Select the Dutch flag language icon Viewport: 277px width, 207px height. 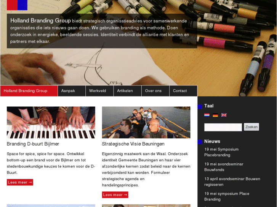click(207, 115)
